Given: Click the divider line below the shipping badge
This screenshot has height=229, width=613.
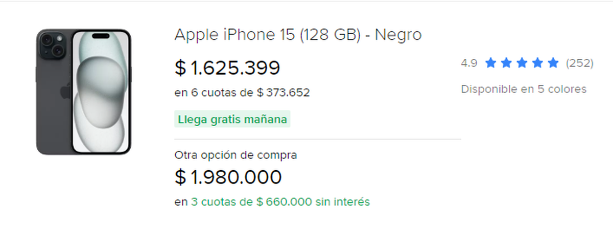Looking at the screenshot, I should click(x=317, y=139).
